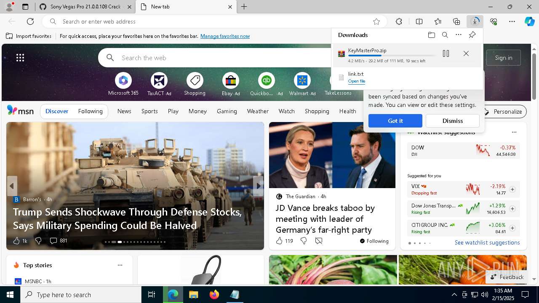Click the Edge profile avatar icon
Viewport: 539px width, 303px height.
click(9, 7)
